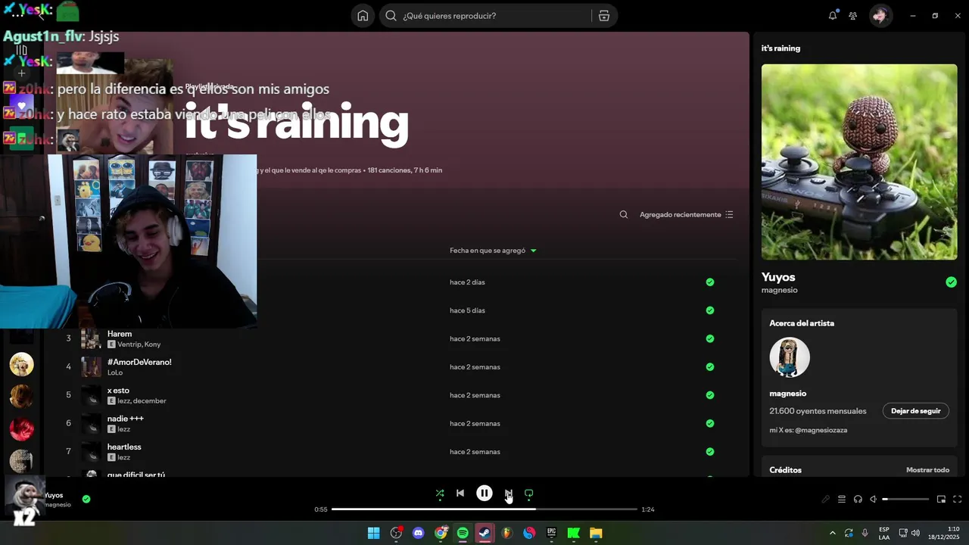This screenshot has height=545, width=969.
Task: Open Friend Activity icon
Action: [853, 16]
